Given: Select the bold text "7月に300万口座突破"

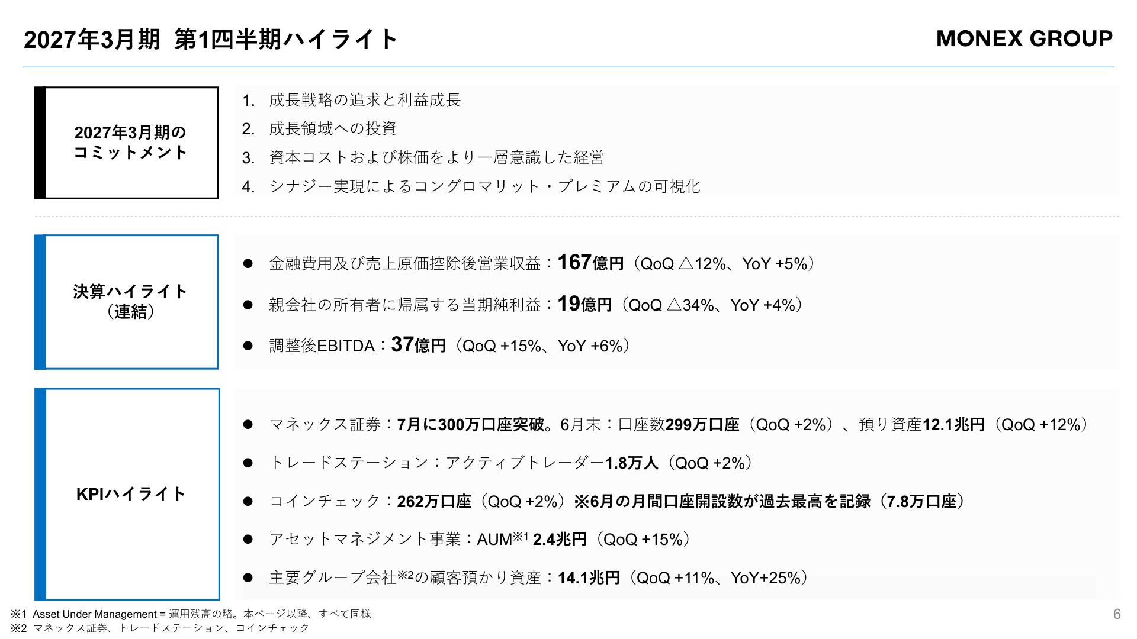Looking at the screenshot, I should pyautogui.click(x=470, y=424).
